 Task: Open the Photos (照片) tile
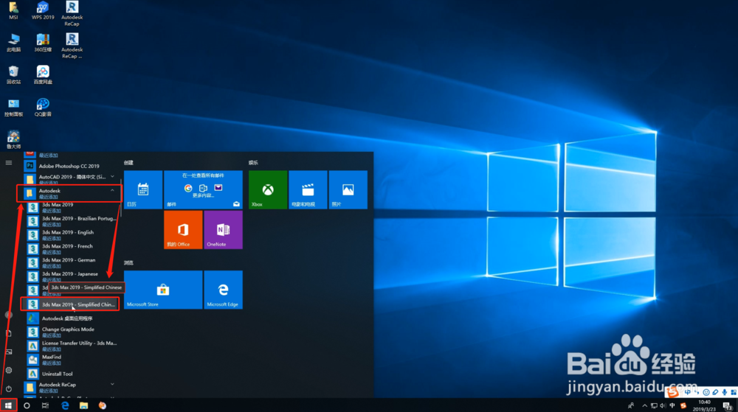click(348, 190)
